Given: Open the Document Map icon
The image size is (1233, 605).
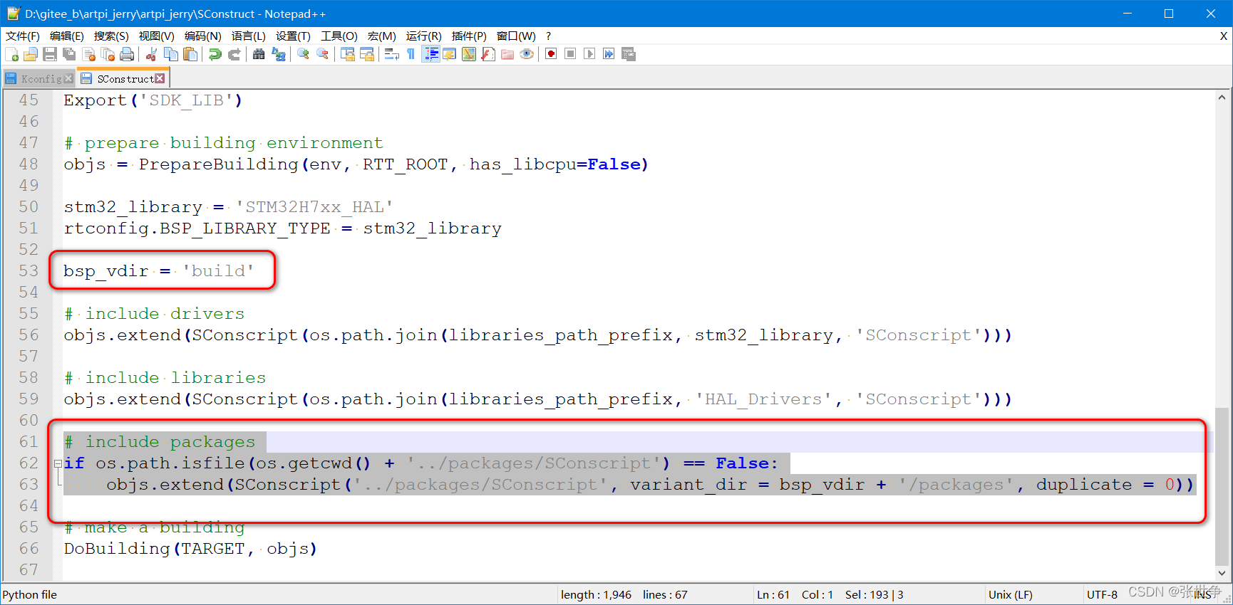Looking at the screenshot, I should click(469, 54).
